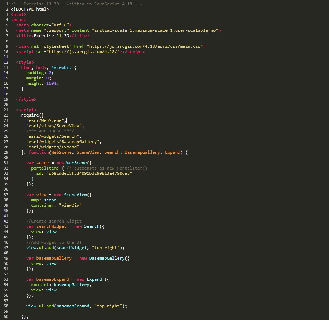The width and height of the screenshot is (329, 320).
Task: Click the height: 100% CSS declaration
Action: click(42, 83)
